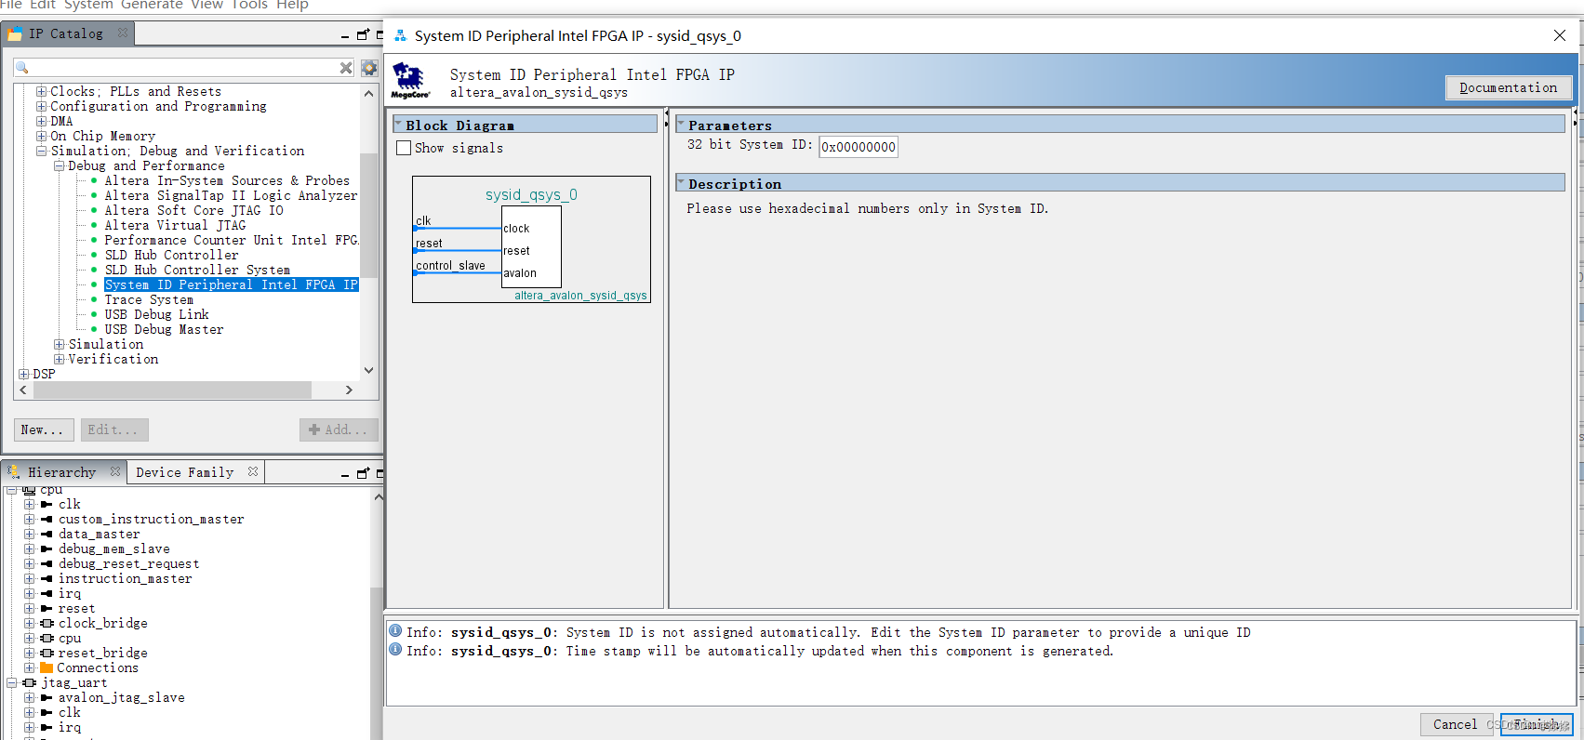Screen dimensions: 1584x740
Task: Select SLD Hub Controller System entry
Action: pyautogui.click(x=197, y=270)
